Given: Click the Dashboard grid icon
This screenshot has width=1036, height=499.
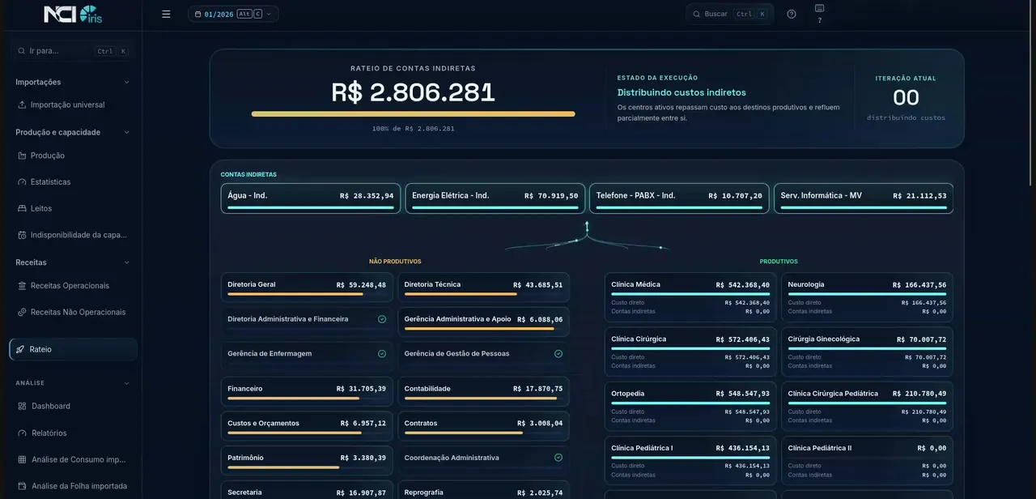Looking at the screenshot, I should [x=22, y=406].
